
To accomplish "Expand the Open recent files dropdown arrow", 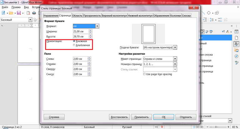I will tap(15, 13).
